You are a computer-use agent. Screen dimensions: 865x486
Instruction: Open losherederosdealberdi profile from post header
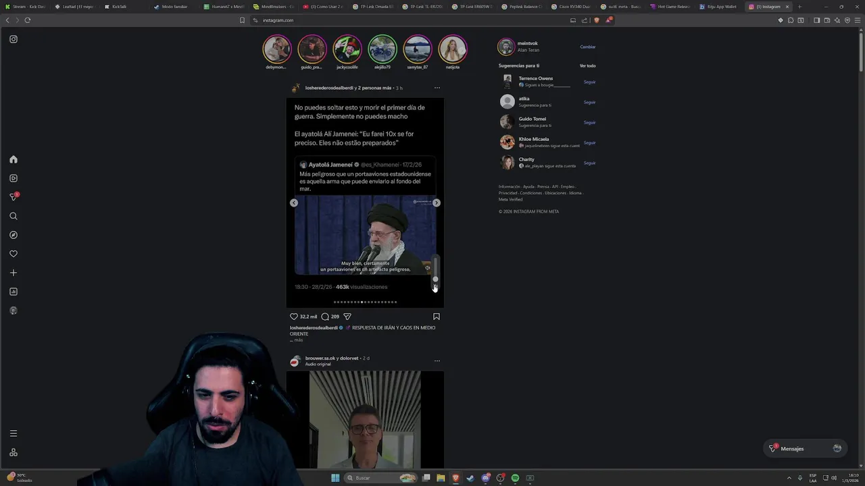pyautogui.click(x=329, y=88)
